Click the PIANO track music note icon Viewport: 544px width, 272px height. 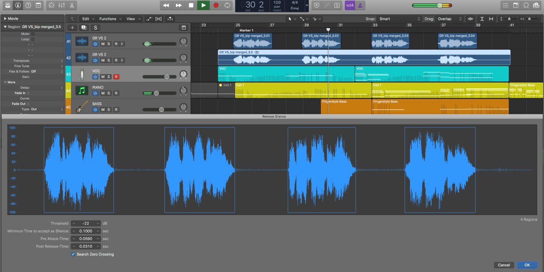tap(82, 90)
